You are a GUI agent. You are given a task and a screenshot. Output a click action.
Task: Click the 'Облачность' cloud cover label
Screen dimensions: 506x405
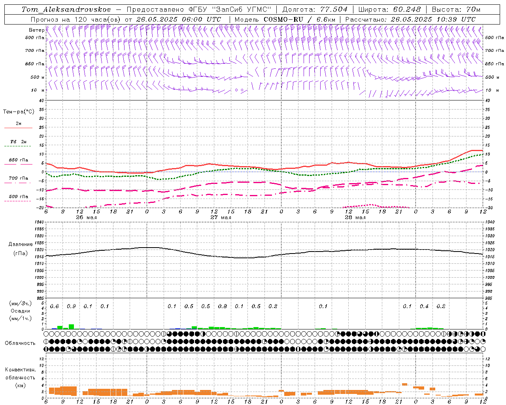coord(20,343)
